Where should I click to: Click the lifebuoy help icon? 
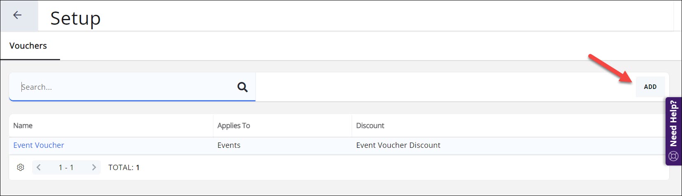coord(673,156)
